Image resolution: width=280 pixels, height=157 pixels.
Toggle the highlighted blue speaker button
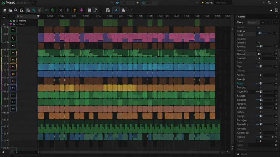(x=116, y=10)
